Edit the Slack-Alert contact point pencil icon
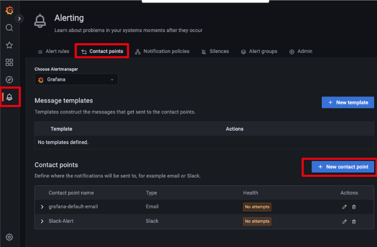Viewport: 377px width, 247px height. [x=344, y=221]
